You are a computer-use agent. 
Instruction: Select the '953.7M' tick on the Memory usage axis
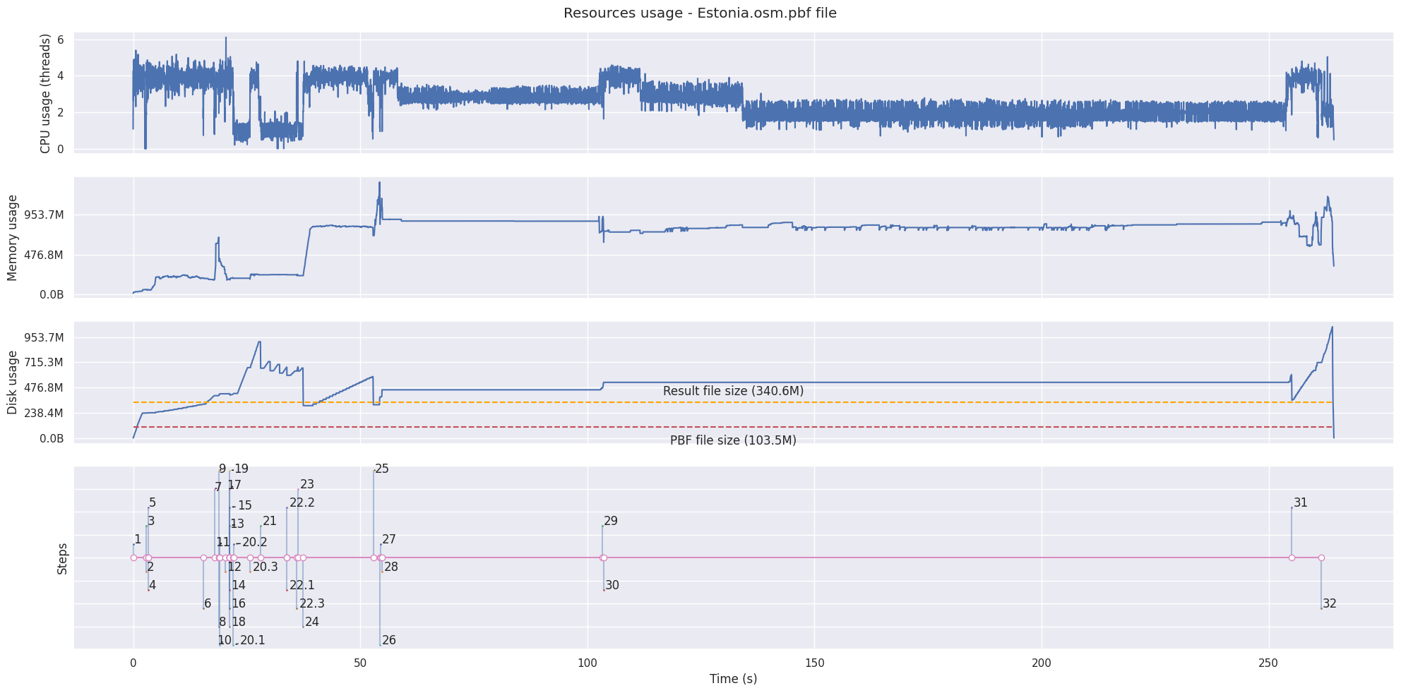pyautogui.click(x=45, y=215)
